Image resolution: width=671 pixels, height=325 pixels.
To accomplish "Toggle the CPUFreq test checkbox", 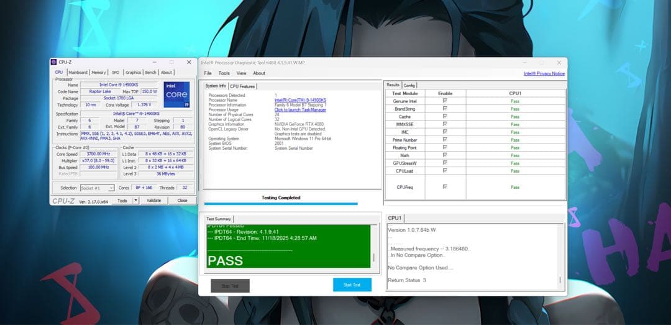I will [x=445, y=186].
